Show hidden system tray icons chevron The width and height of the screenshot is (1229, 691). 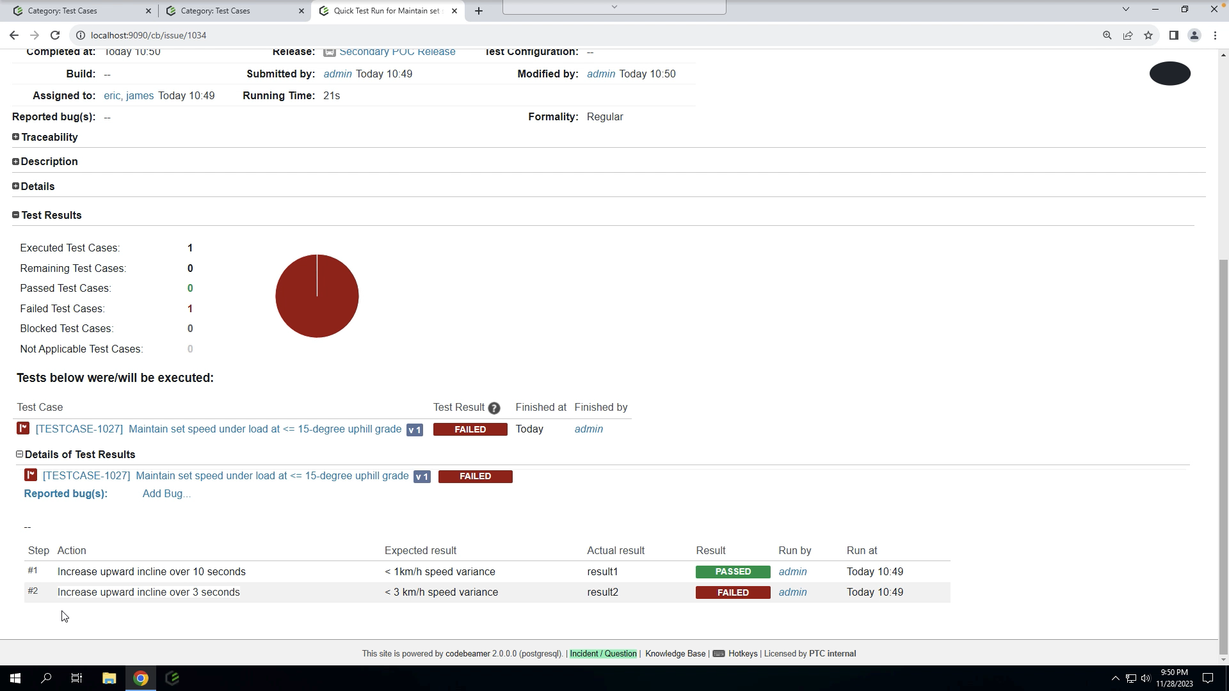click(1115, 678)
